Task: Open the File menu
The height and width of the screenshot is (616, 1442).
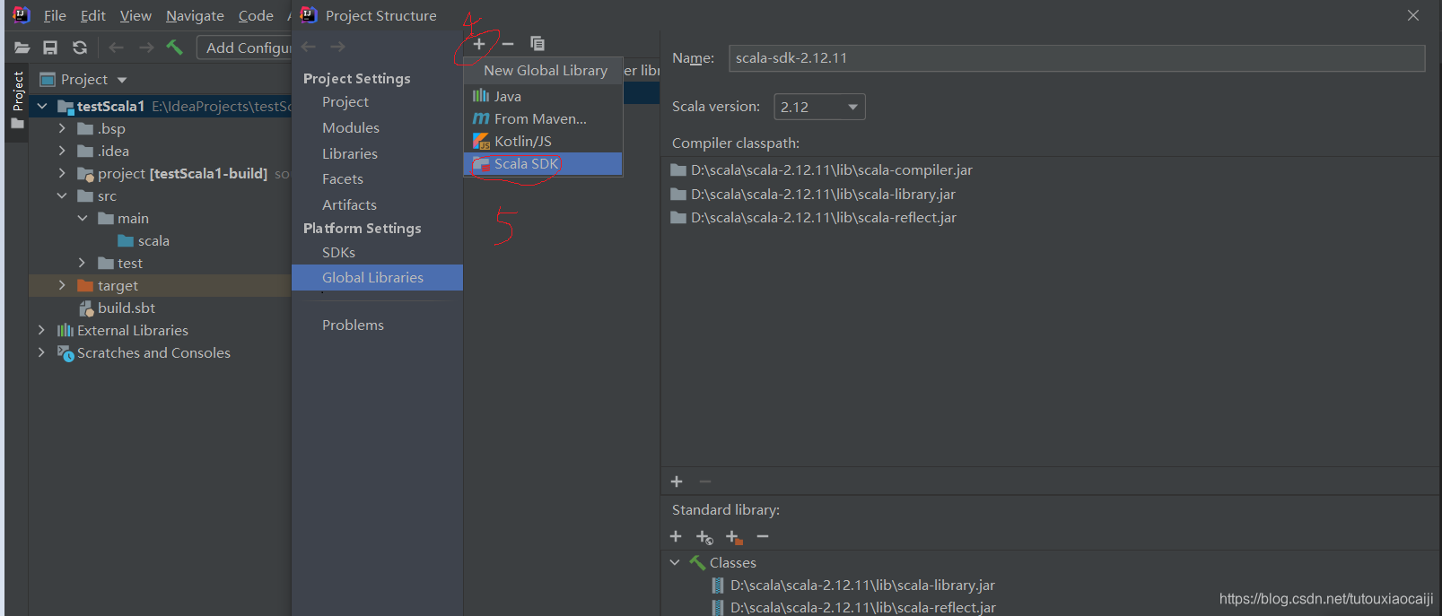Action: [x=55, y=16]
